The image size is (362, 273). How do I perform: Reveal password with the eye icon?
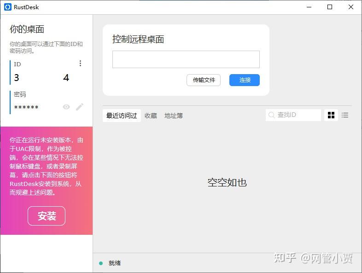click(66, 107)
